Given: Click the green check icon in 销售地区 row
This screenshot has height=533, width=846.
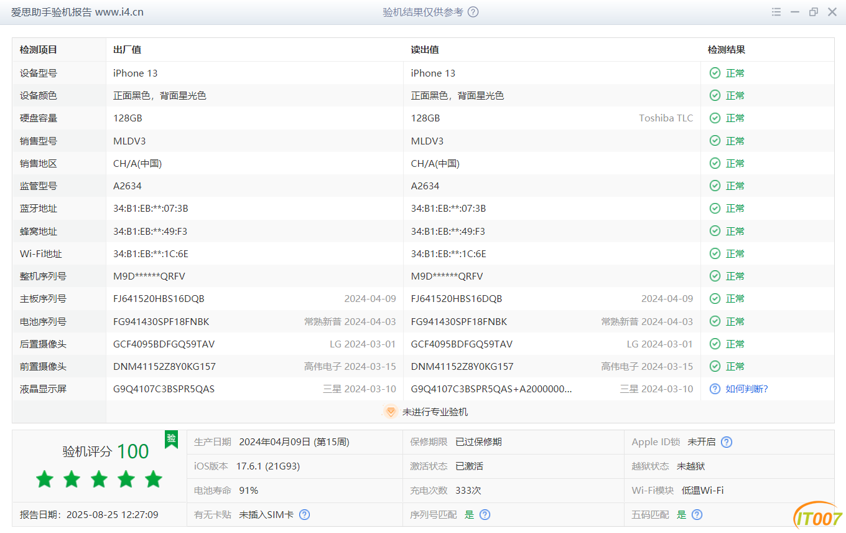Looking at the screenshot, I should coord(715,163).
